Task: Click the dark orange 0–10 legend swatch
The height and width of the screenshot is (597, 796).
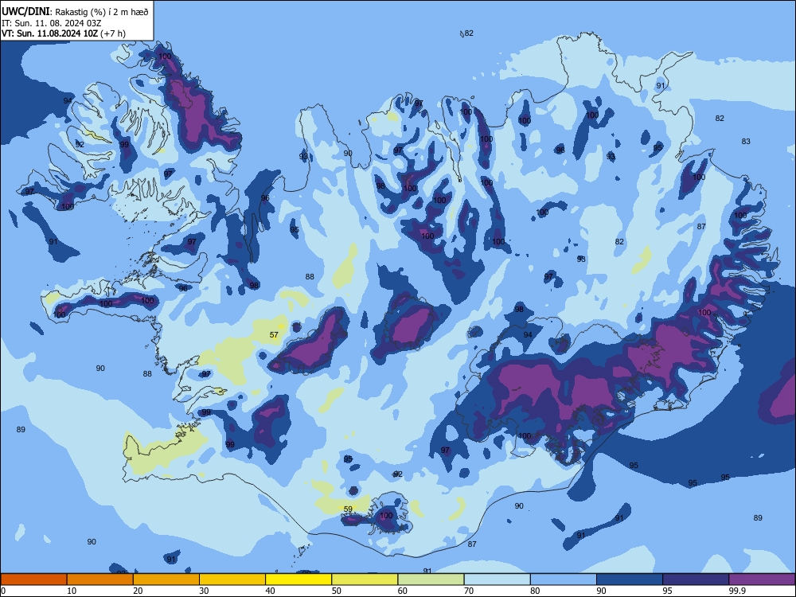Action: click(x=33, y=579)
